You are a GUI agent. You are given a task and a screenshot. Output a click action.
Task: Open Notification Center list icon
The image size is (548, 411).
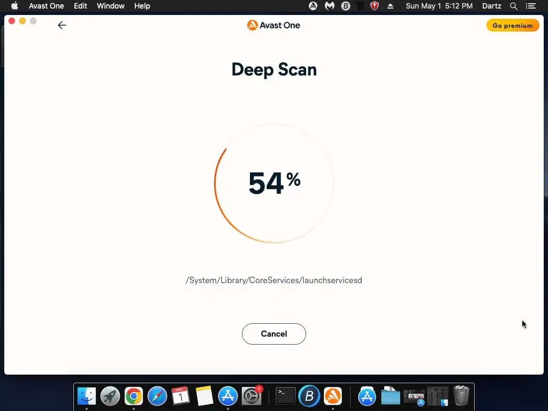click(531, 6)
